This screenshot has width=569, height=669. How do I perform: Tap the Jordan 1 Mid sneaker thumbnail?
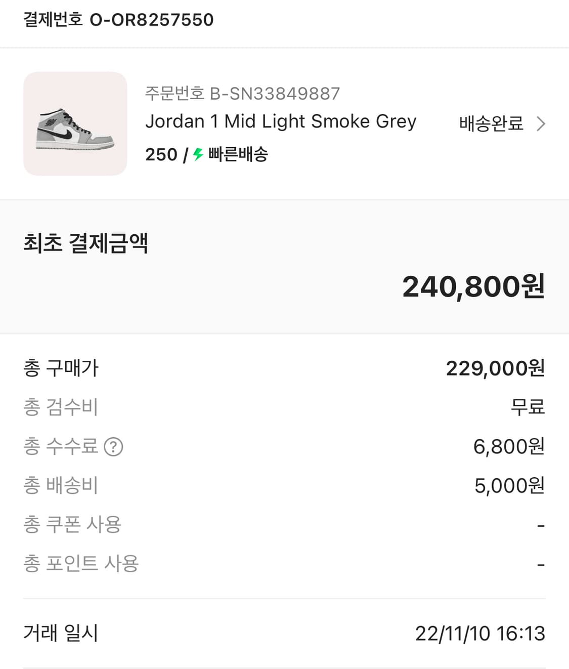(75, 124)
